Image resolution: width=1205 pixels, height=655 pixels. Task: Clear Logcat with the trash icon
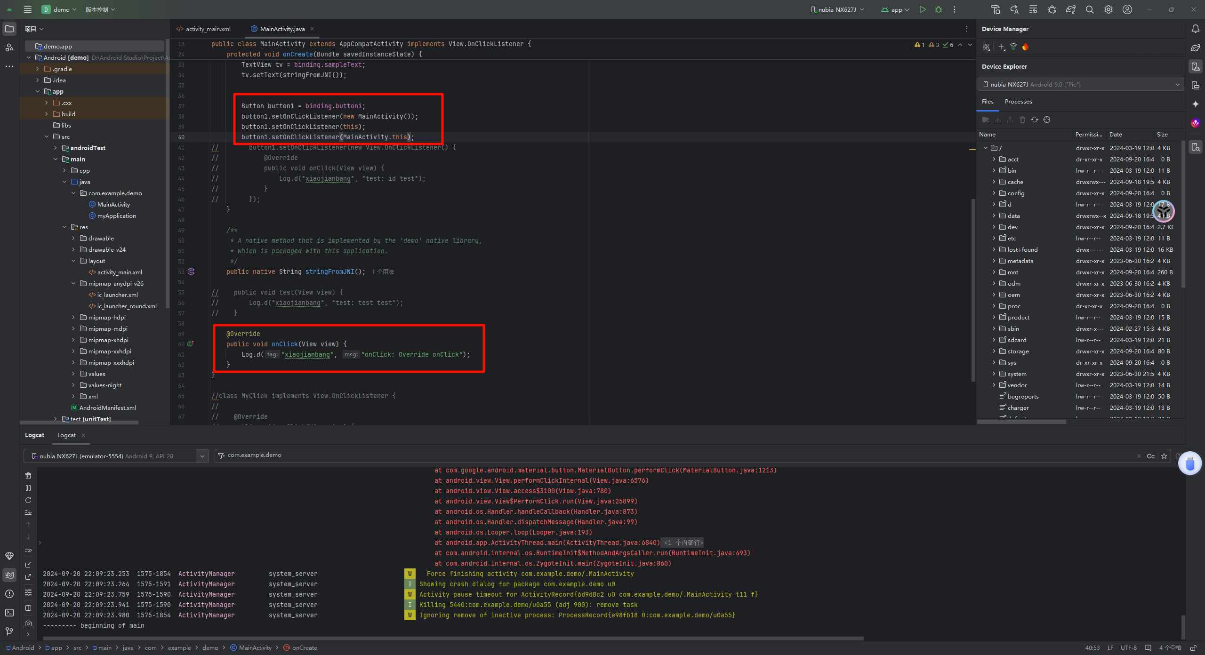coord(28,476)
